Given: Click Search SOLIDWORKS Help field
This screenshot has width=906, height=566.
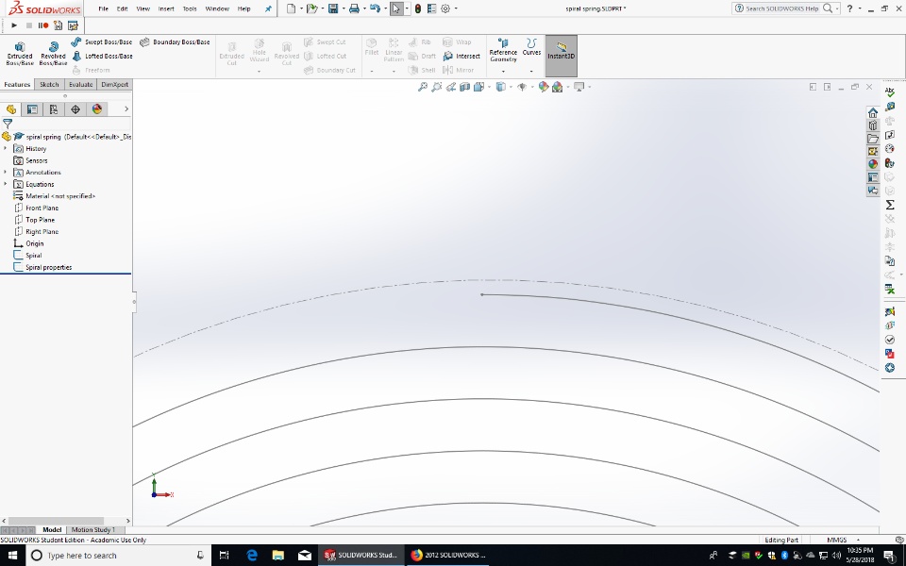Looking at the screenshot, I should pos(783,8).
